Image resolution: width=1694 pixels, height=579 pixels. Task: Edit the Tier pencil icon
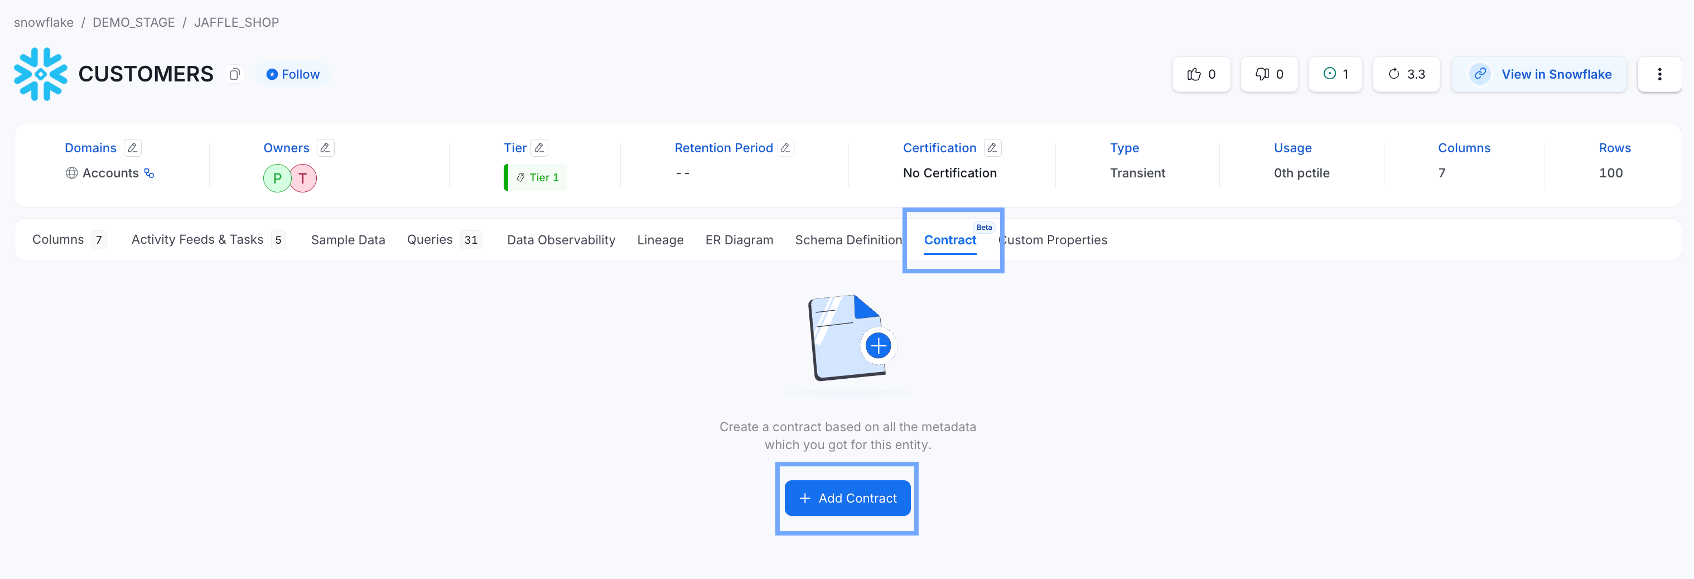coord(539,148)
